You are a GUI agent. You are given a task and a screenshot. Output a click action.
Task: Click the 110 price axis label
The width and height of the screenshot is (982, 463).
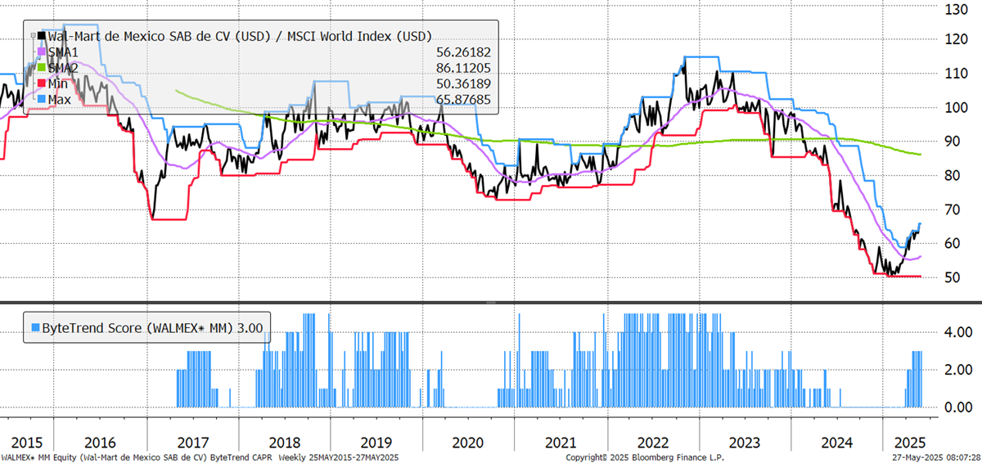point(957,74)
